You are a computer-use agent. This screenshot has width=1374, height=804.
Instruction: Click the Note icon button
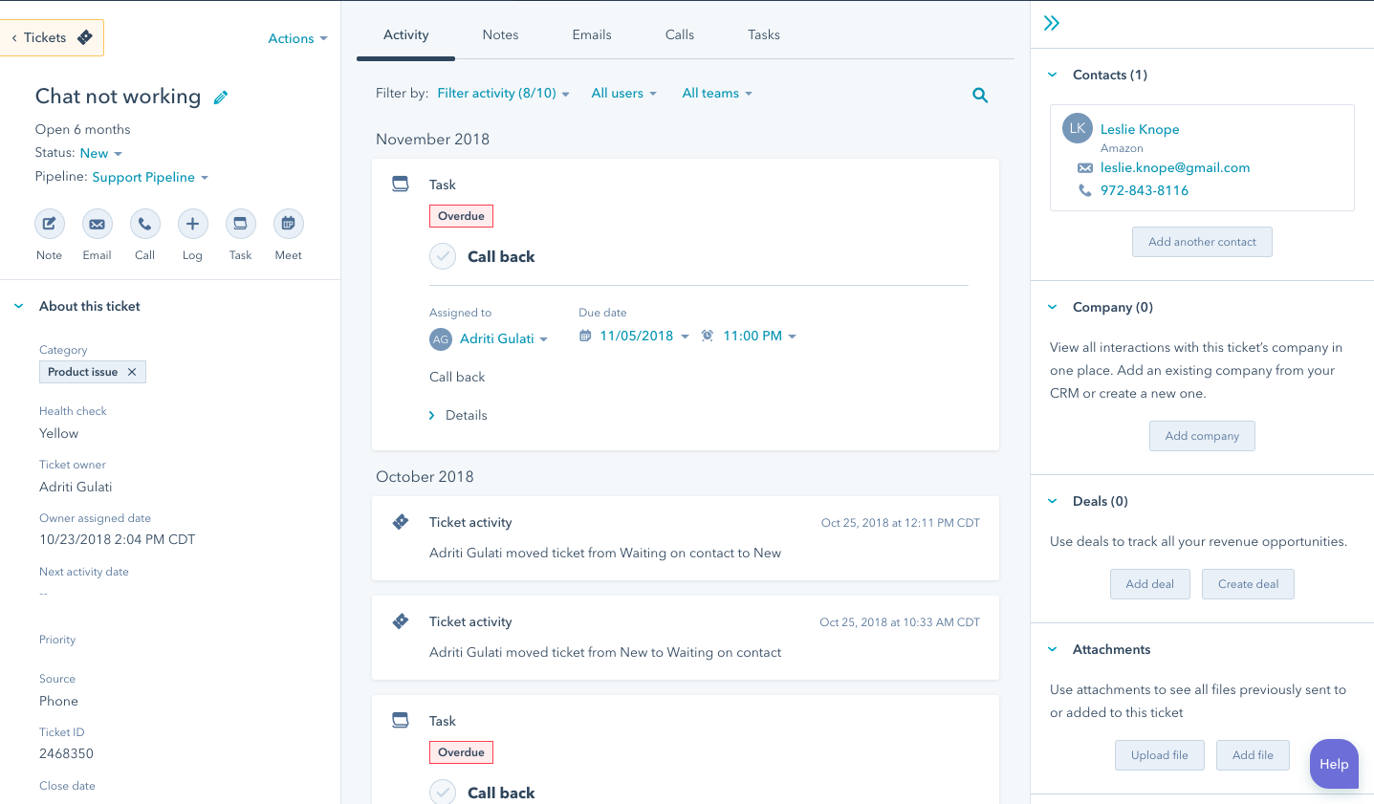(50, 224)
